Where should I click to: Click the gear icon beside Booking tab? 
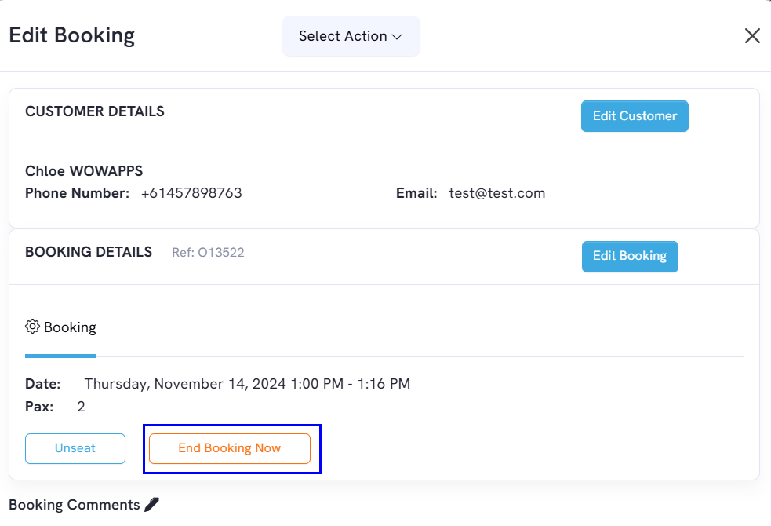32,327
